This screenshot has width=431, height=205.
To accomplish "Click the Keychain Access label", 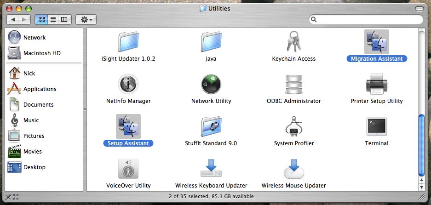I will pyautogui.click(x=294, y=59).
